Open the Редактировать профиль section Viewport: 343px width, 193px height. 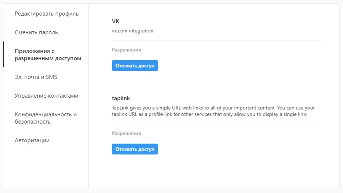click(46, 14)
